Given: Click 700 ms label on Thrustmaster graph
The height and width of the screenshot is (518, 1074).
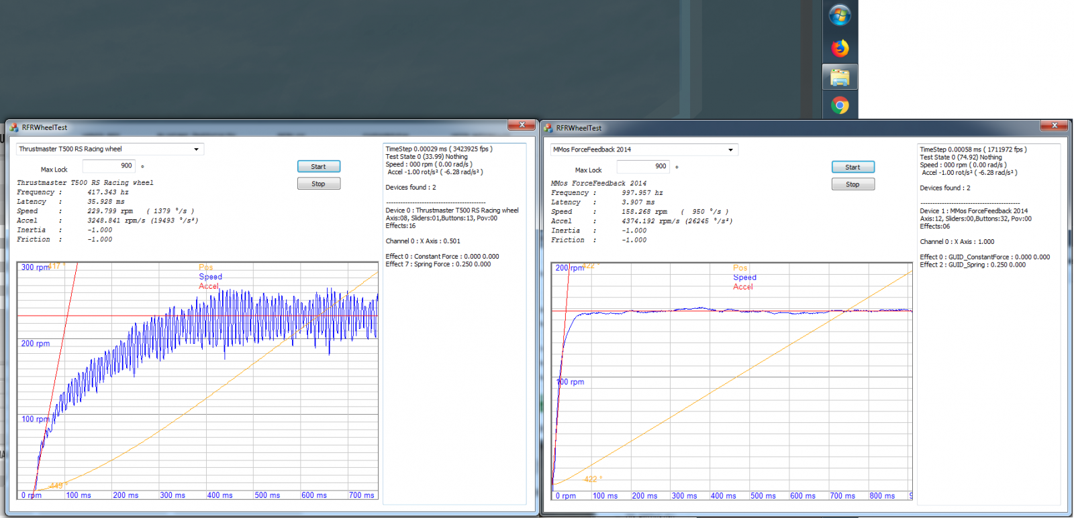Looking at the screenshot, I should (x=362, y=495).
